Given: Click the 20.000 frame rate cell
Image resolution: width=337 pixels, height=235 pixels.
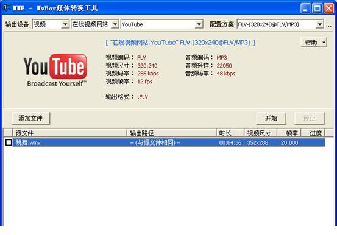Looking at the screenshot, I should point(289,142).
